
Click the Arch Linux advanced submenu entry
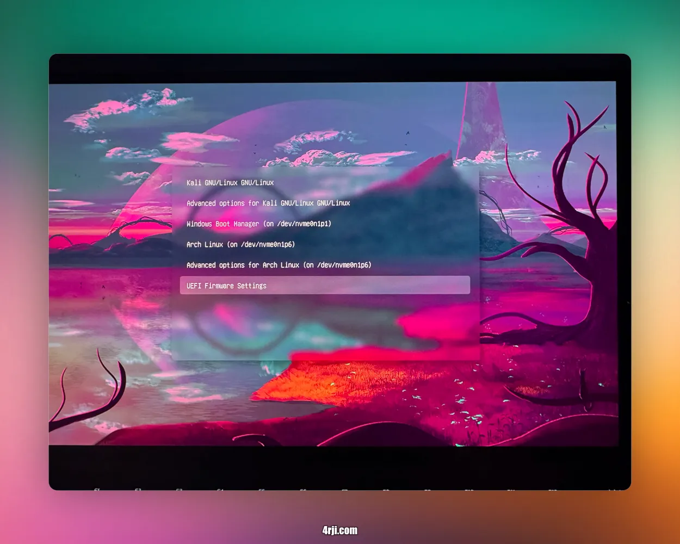[x=279, y=265]
